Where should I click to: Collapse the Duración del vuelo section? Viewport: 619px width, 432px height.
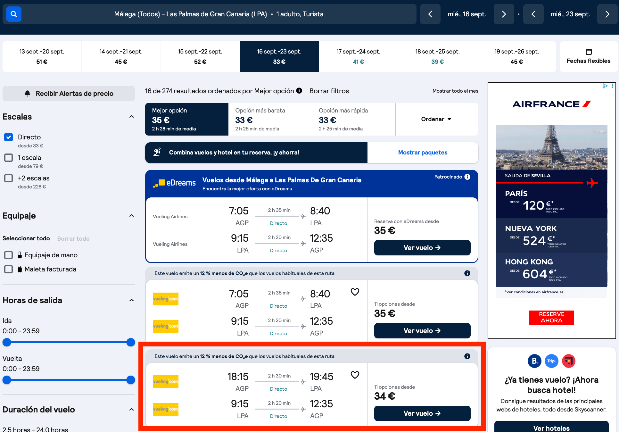pyautogui.click(x=131, y=410)
